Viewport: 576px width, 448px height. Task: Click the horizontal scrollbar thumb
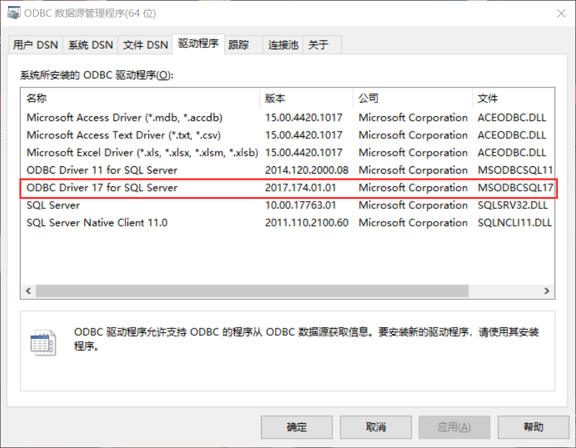252,290
